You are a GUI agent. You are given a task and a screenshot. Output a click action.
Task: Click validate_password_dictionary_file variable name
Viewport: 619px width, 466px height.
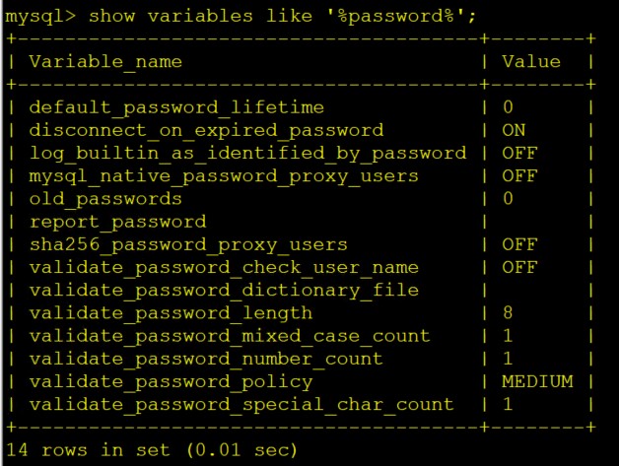[224, 290]
